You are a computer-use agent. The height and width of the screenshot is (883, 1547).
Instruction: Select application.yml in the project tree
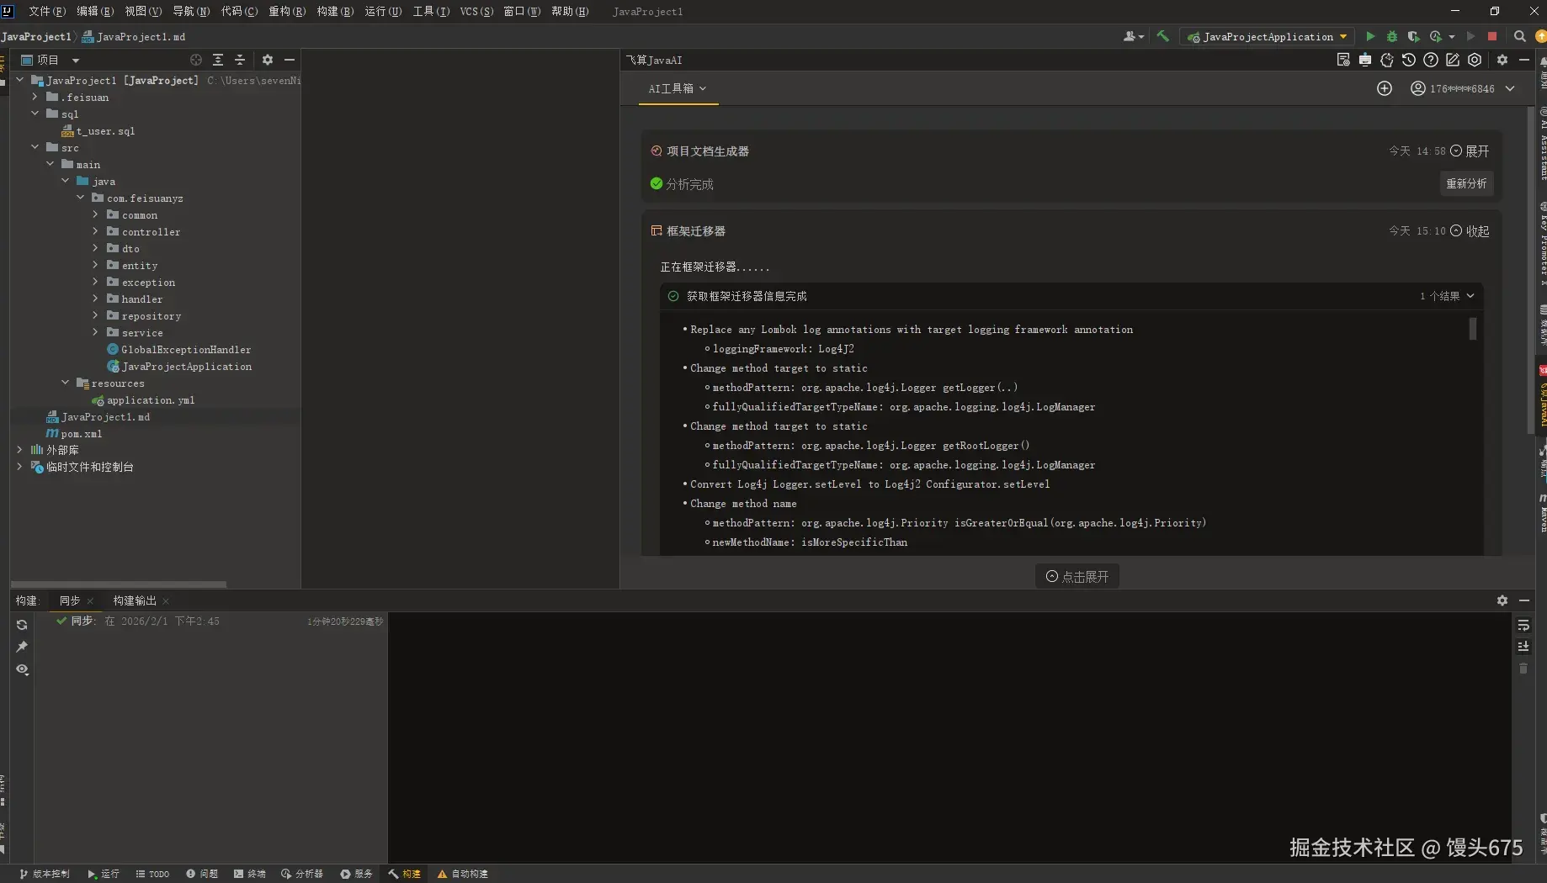coord(151,400)
